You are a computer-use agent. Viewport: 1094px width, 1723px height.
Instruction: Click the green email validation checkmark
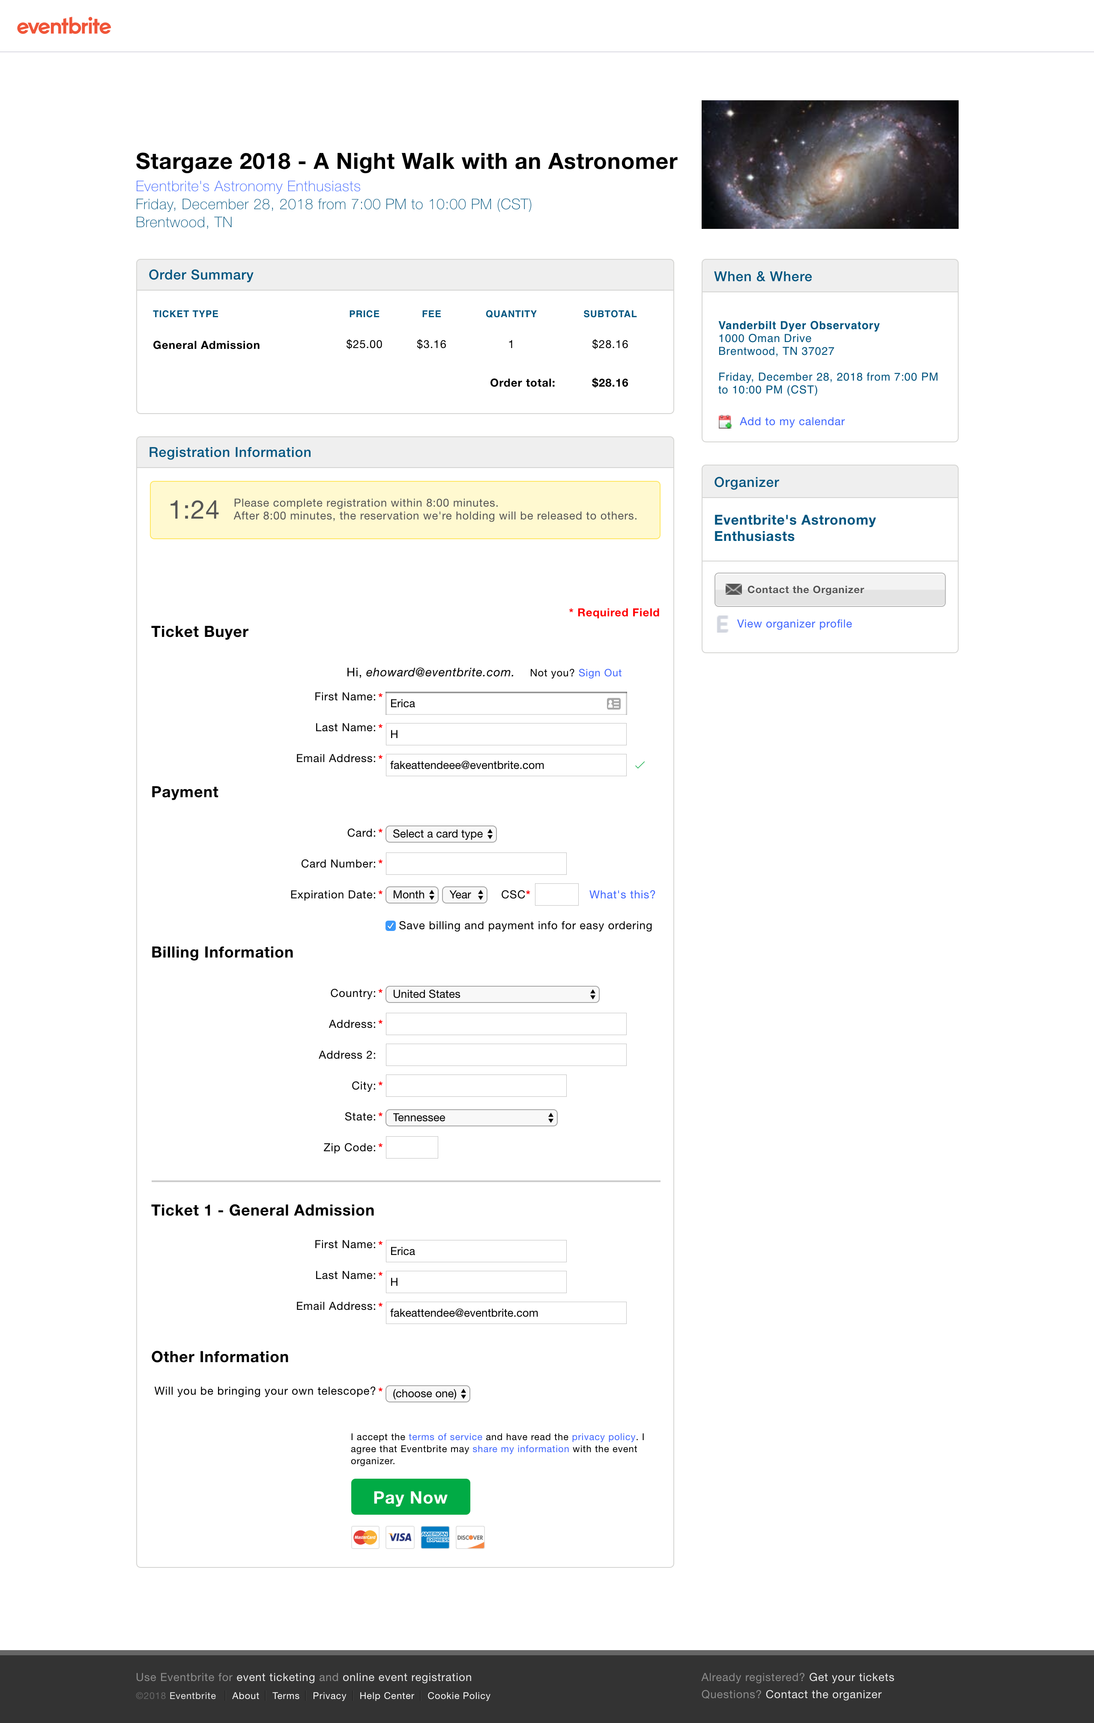pyautogui.click(x=640, y=765)
